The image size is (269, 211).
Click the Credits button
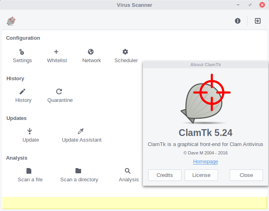pos(165,175)
